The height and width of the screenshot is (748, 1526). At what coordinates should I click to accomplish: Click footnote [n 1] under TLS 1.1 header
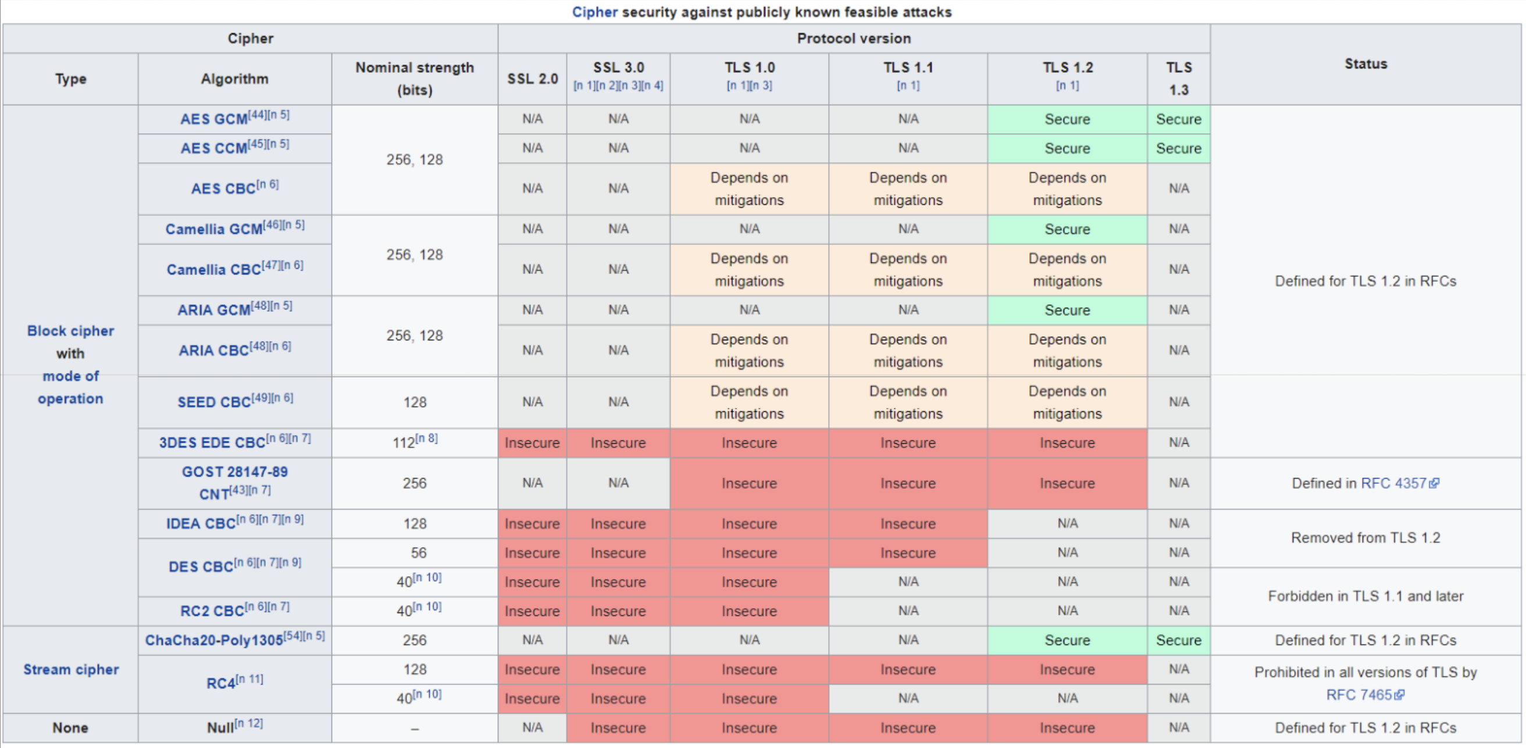908,86
